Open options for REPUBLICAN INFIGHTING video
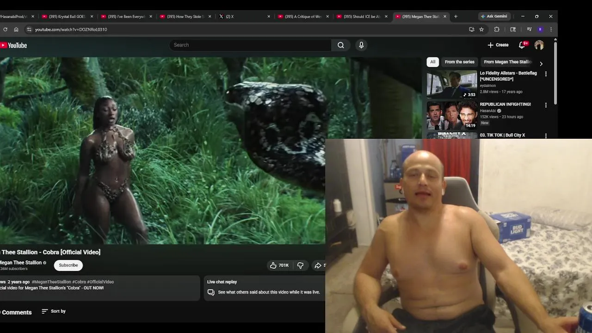This screenshot has height=333, width=592. coord(546,105)
